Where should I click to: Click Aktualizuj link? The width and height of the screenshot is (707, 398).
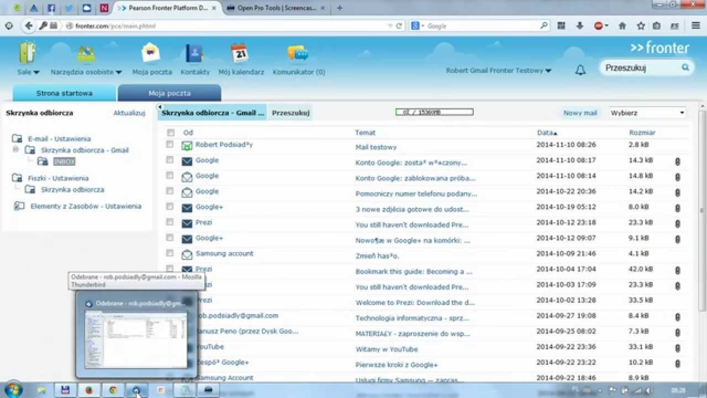pyautogui.click(x=129, y=113)
